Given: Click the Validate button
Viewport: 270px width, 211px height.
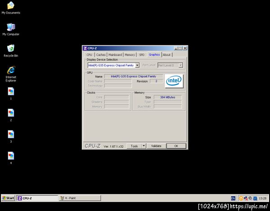Looking at the screenshot, I should coord(156,146).
